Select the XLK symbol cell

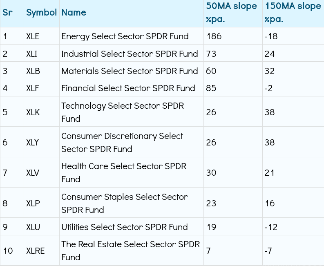pos(33,112)
